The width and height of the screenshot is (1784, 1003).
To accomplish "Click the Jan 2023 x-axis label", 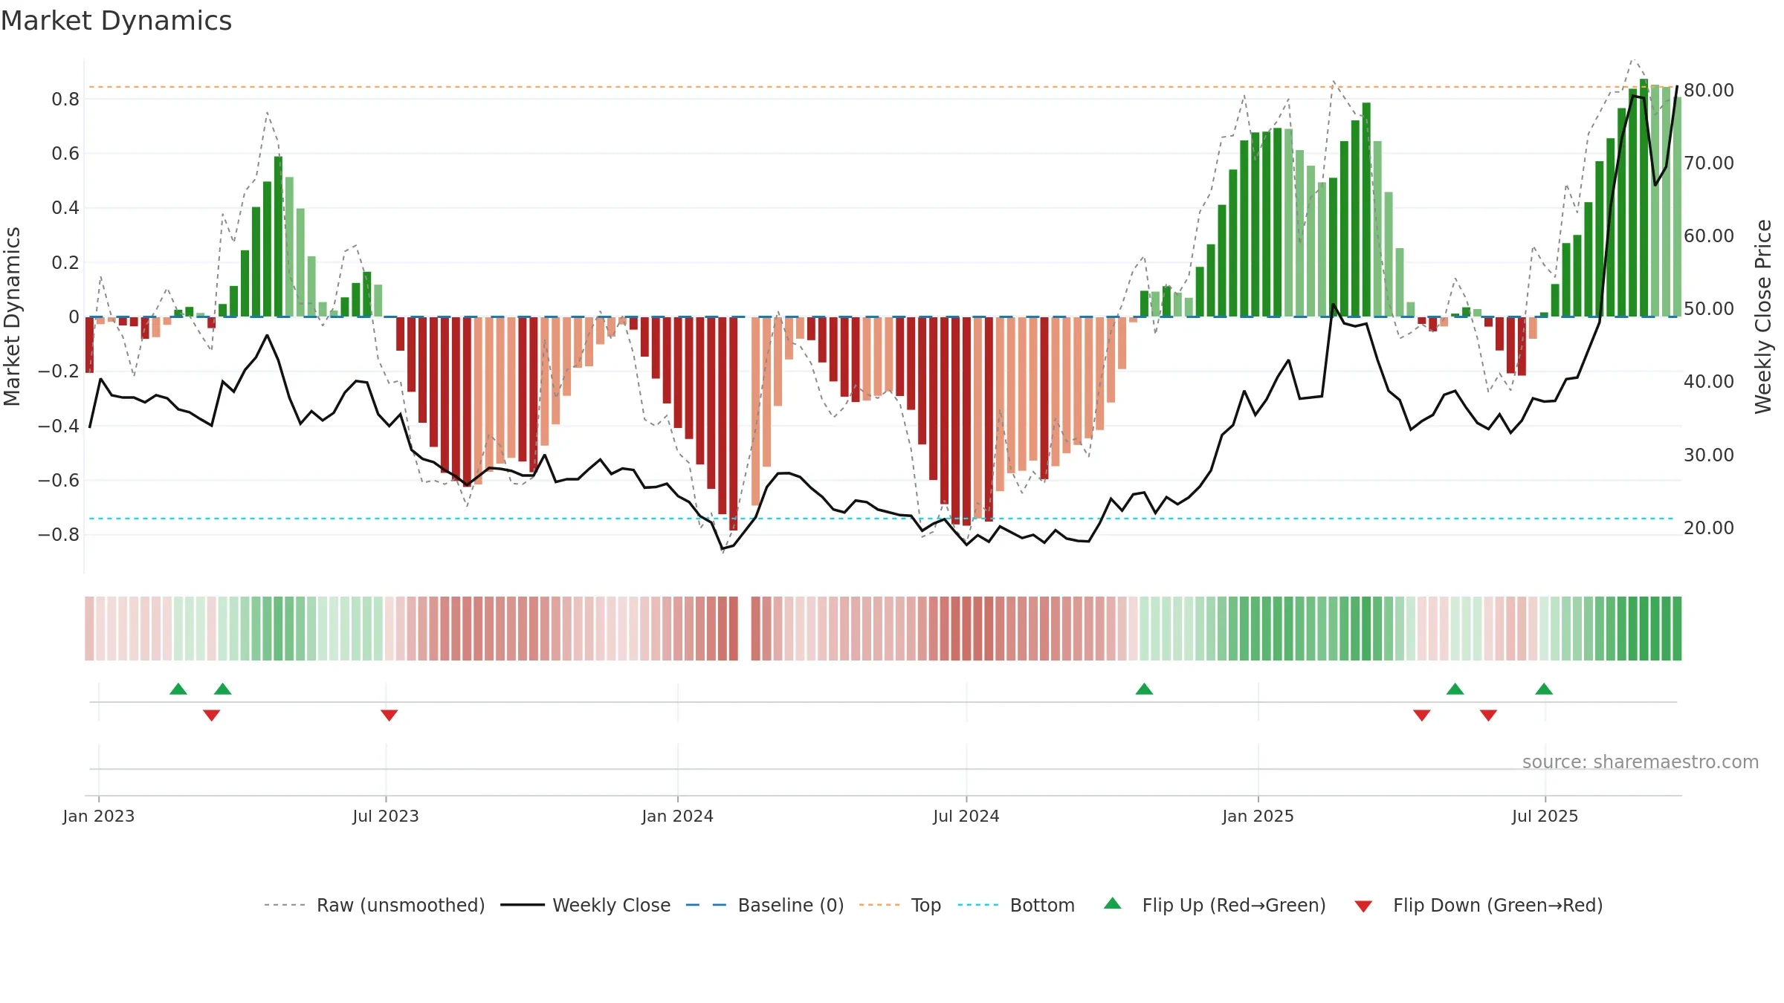I will point(99,816).
